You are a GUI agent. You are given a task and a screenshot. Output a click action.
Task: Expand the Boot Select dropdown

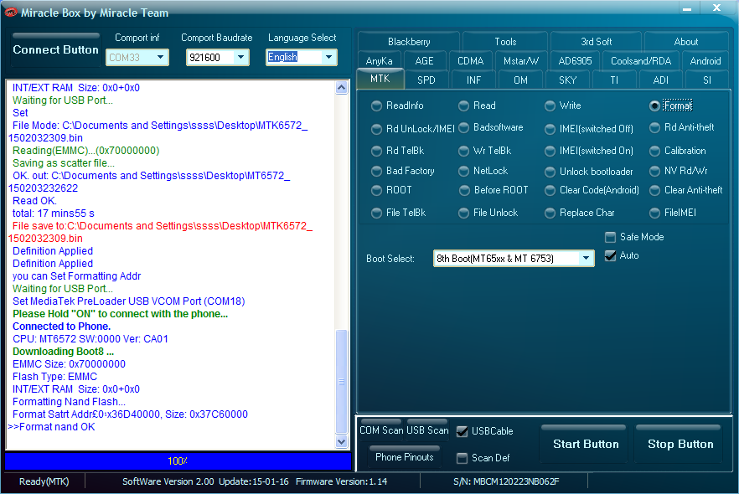tap(586, 259)
